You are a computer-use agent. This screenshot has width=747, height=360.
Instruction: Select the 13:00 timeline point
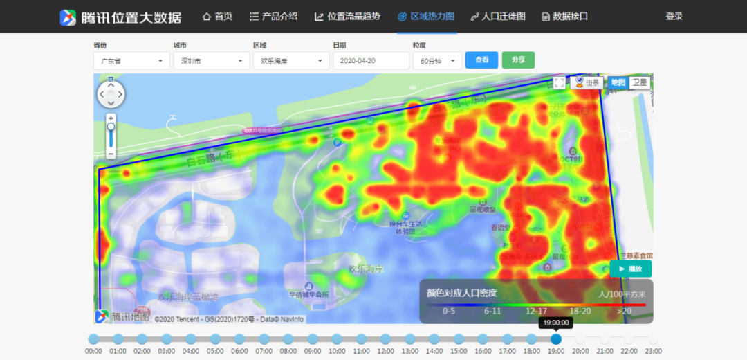click(410, 339)
